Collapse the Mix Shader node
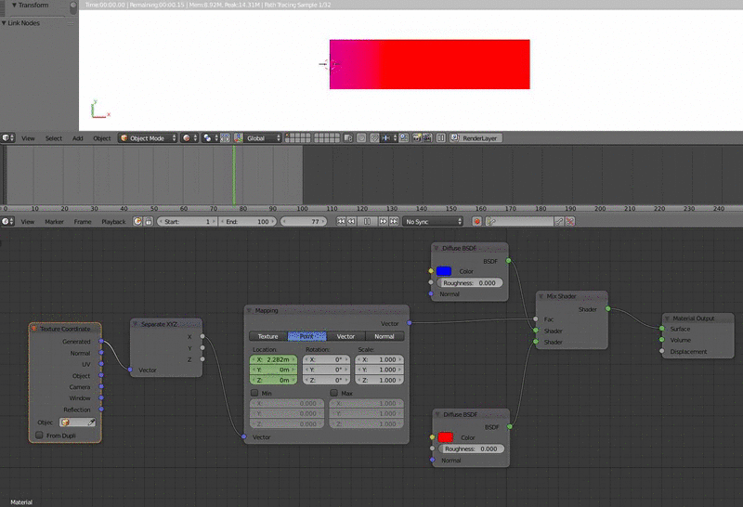The height and width of the screenshot is (507, 743). pyautogui.click(x=541, y=296)
